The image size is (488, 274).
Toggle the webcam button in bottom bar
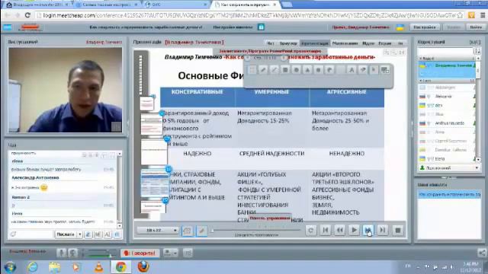[72, 253]
